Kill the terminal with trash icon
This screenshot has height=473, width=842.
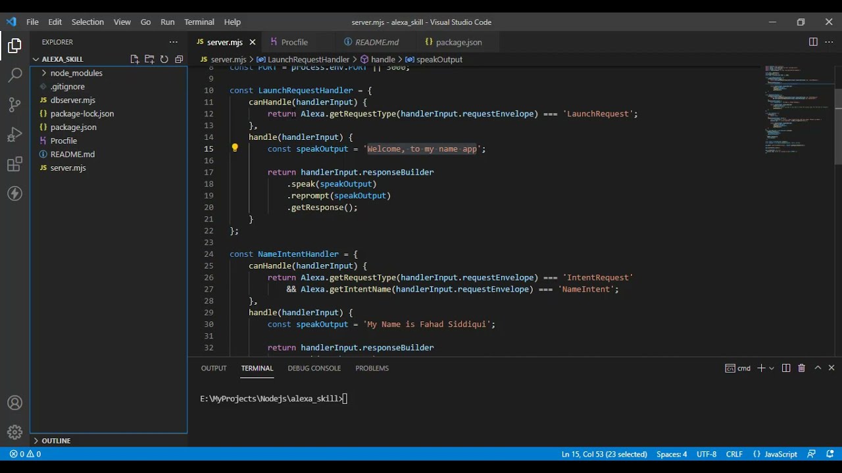click(x=801, y=368)
